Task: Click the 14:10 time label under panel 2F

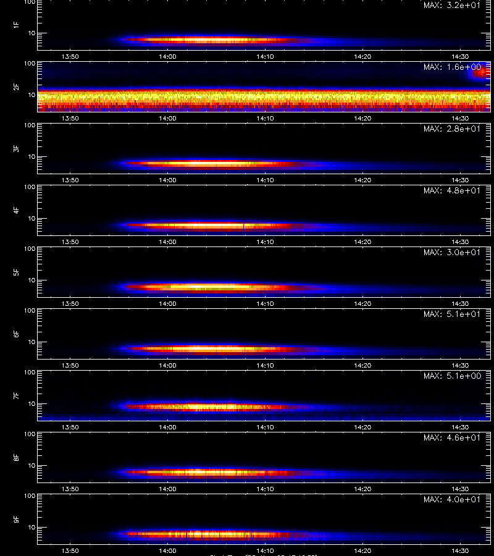Action: coord(265,119)
